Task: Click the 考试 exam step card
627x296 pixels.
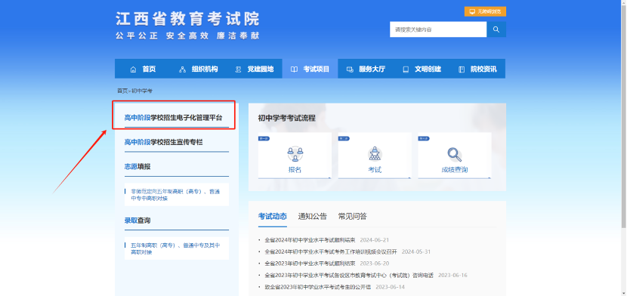Action: point(375,156)
